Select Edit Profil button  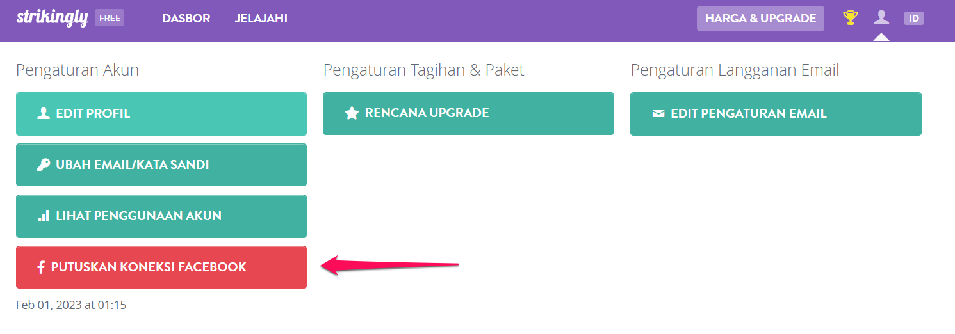tap(161, 114)
